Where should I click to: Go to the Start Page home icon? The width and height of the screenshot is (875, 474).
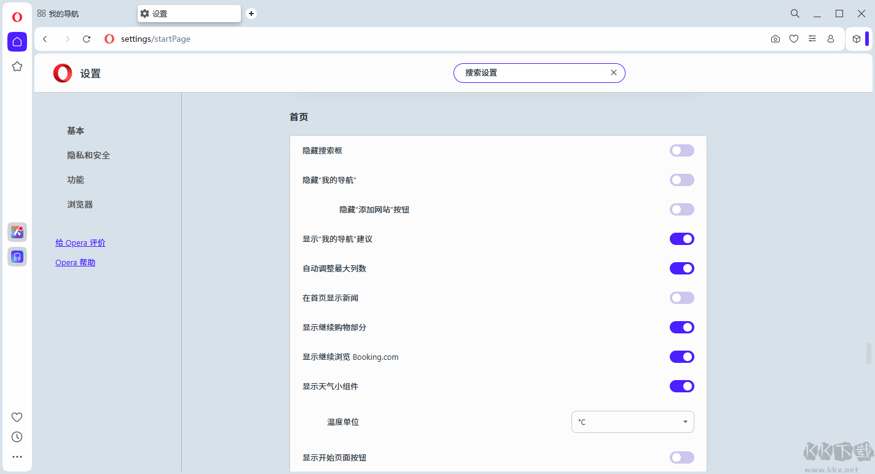tap(17, 42)
